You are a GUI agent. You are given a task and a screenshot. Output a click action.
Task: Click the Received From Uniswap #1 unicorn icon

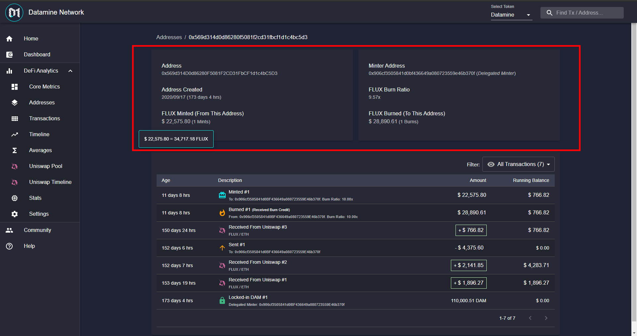[222, 283]
